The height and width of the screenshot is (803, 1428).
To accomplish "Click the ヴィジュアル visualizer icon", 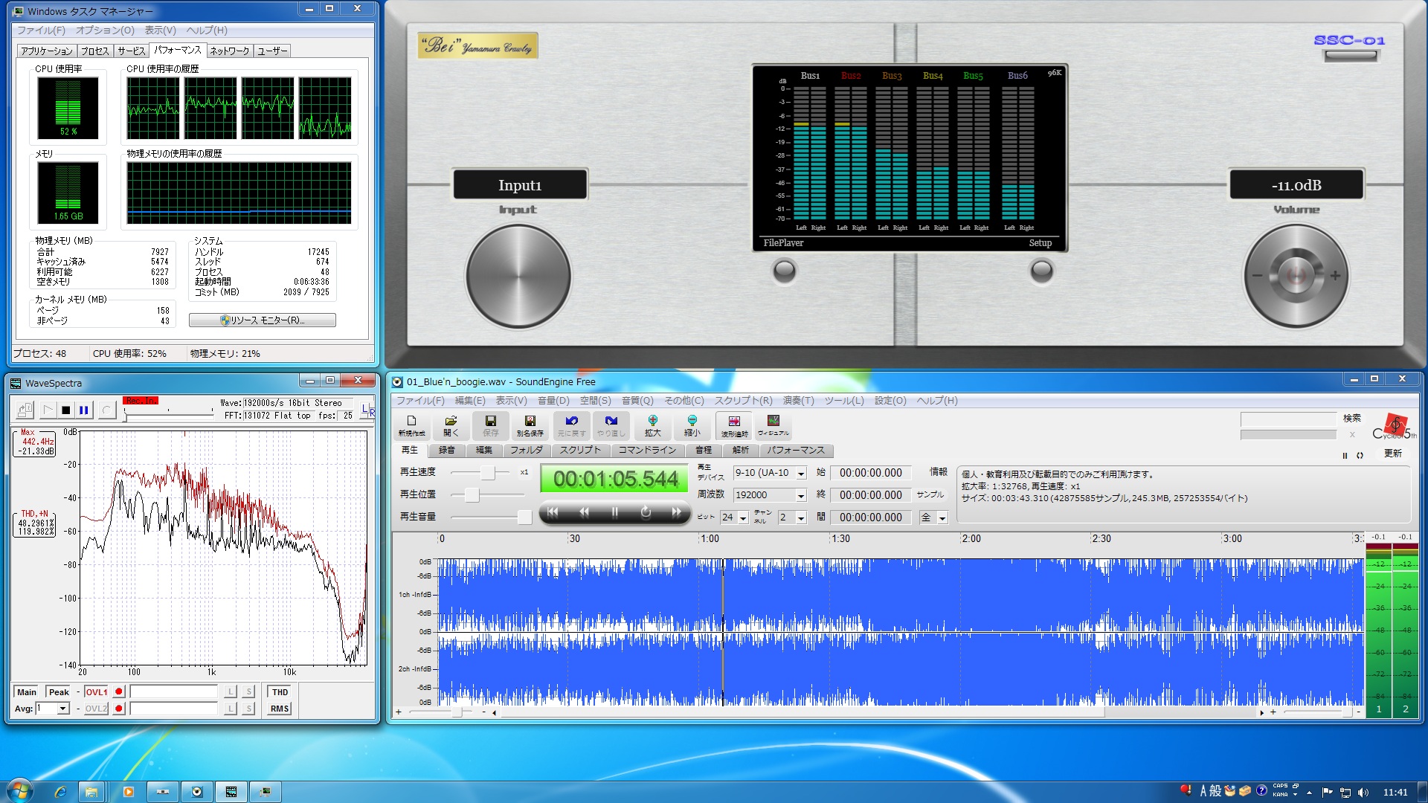I will click(773, 425).
